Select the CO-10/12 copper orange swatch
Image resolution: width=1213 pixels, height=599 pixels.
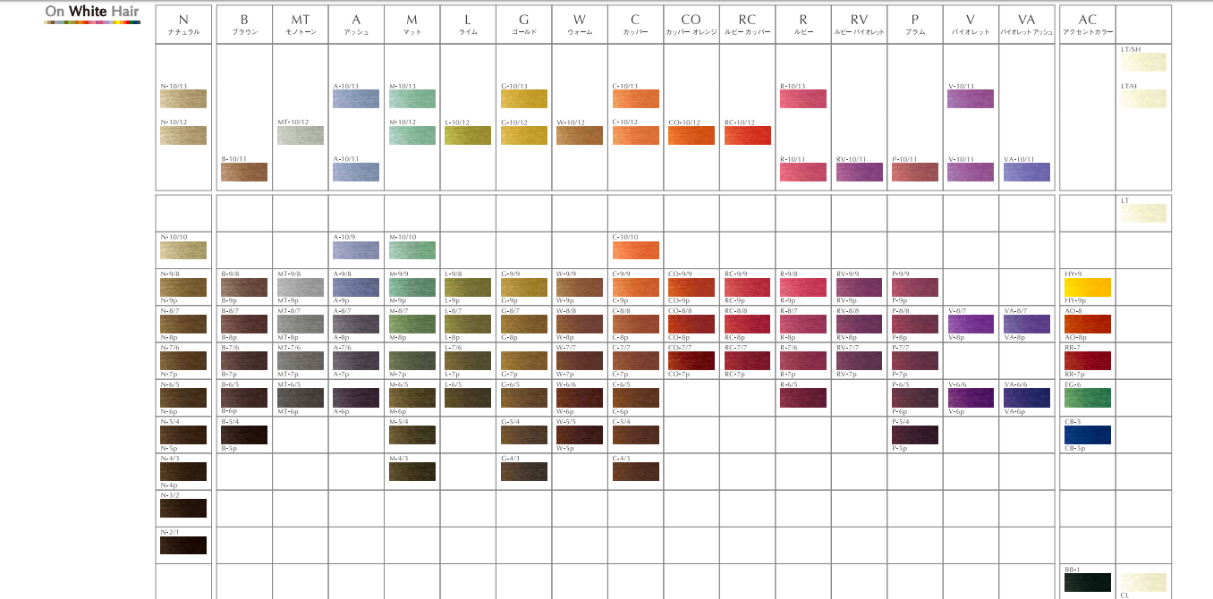[691, 135]
